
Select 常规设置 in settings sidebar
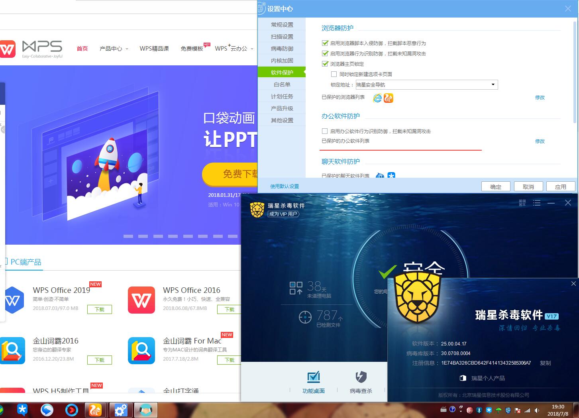point(282,25)
